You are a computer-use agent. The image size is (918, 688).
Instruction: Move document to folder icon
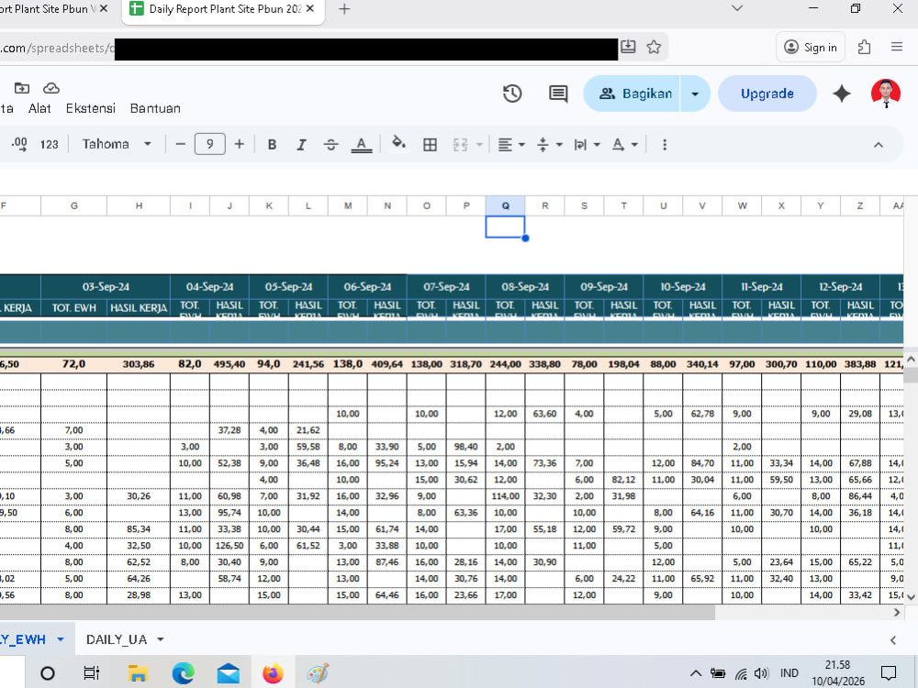22,88
